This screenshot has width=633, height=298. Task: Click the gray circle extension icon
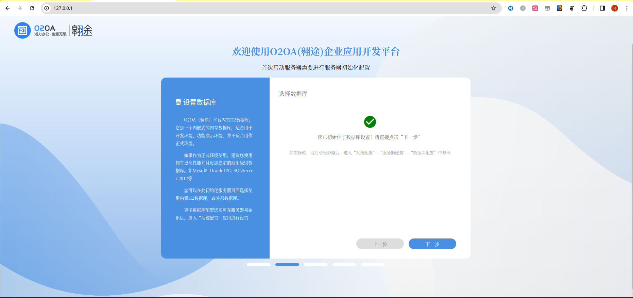click(523, 8)
